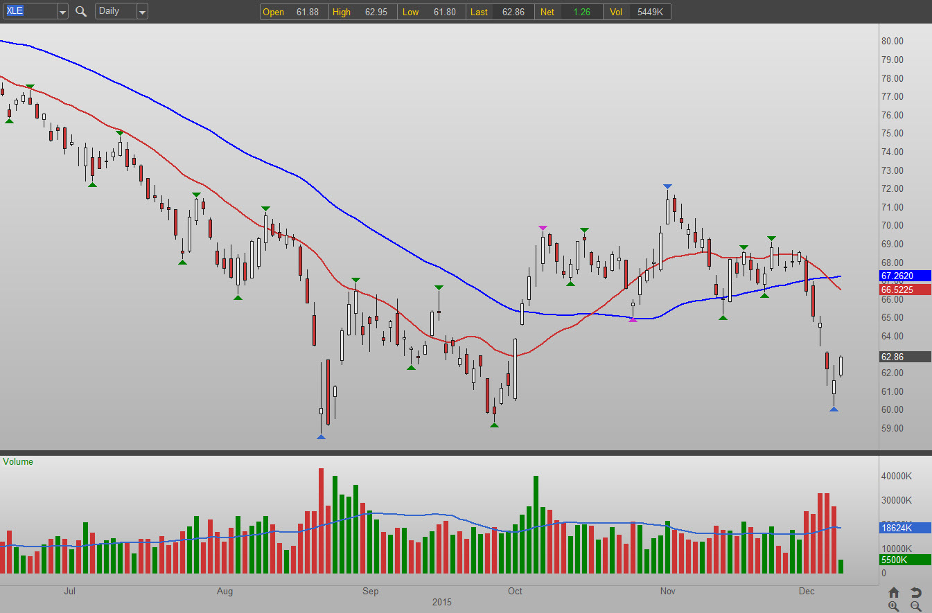Viewport: 932px width, 613px height.
Task: Open the Daily timeframe dropdown
Action: (x=142, y=12)
